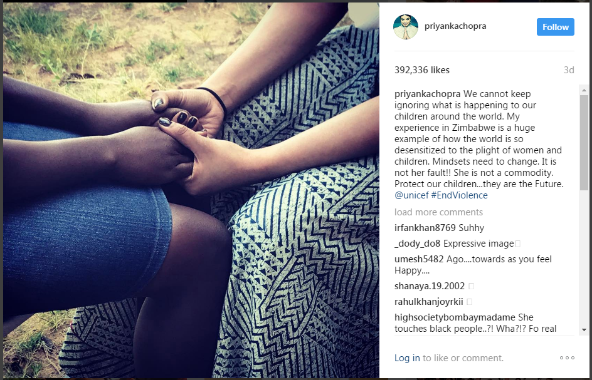Click the scrollbar down arrow
592x380 pixels.
(584, 330)
